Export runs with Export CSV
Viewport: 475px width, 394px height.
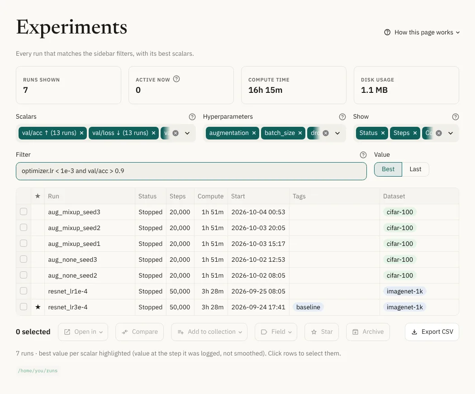pos(432,332)
